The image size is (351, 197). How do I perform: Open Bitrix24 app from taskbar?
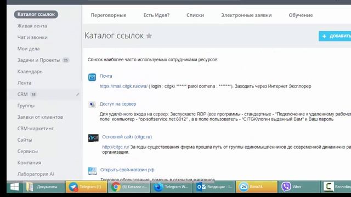click(257, 187)
